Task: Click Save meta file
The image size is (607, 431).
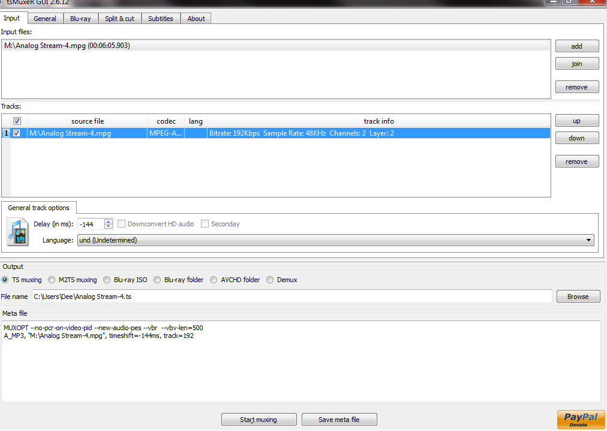Action: (x=339, y=420)
